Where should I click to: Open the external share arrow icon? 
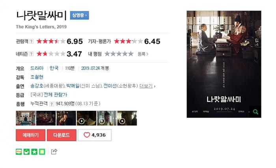coord(54,151)
